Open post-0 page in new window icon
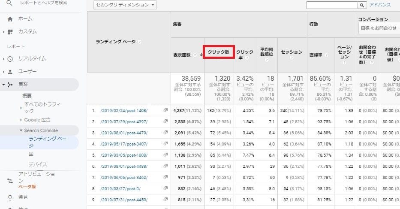 165,188
